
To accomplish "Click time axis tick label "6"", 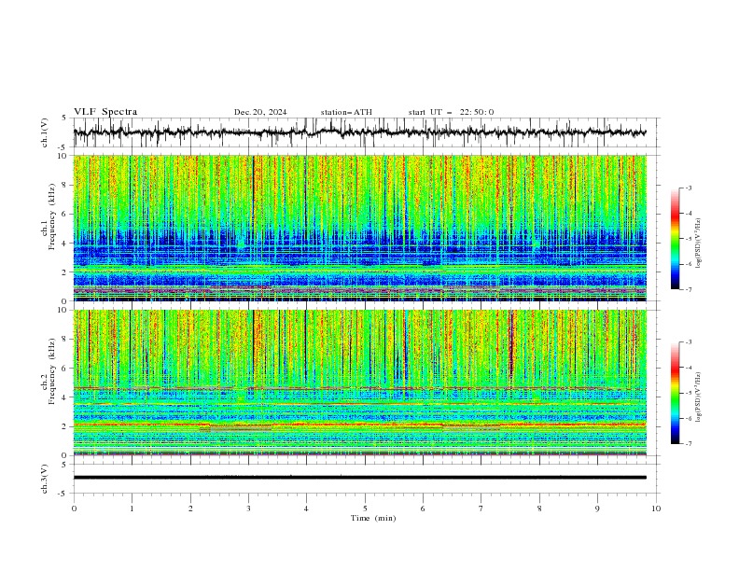I will click(423, 508).
